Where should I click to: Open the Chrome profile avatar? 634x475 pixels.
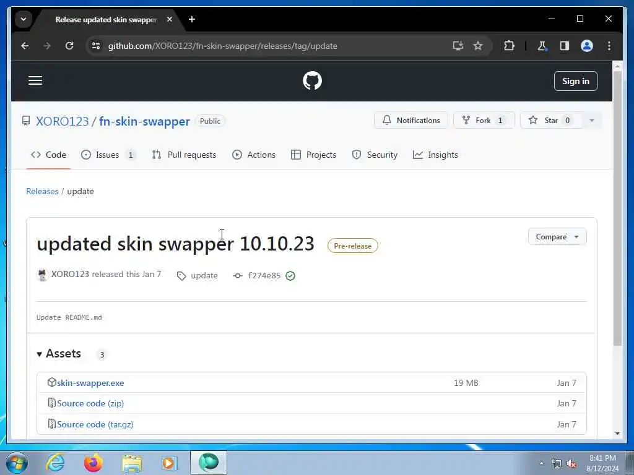[x=587, y=46]
